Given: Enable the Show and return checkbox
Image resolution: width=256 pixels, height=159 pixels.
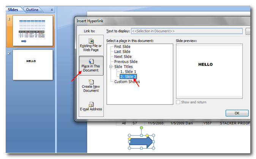Looking at the screenshot, I should (x=178, y=102).
